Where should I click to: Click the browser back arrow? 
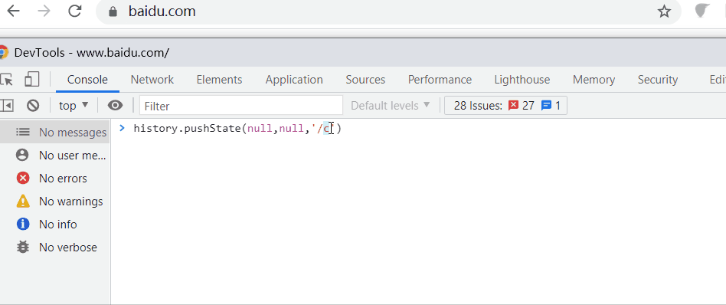pos(14,11)
